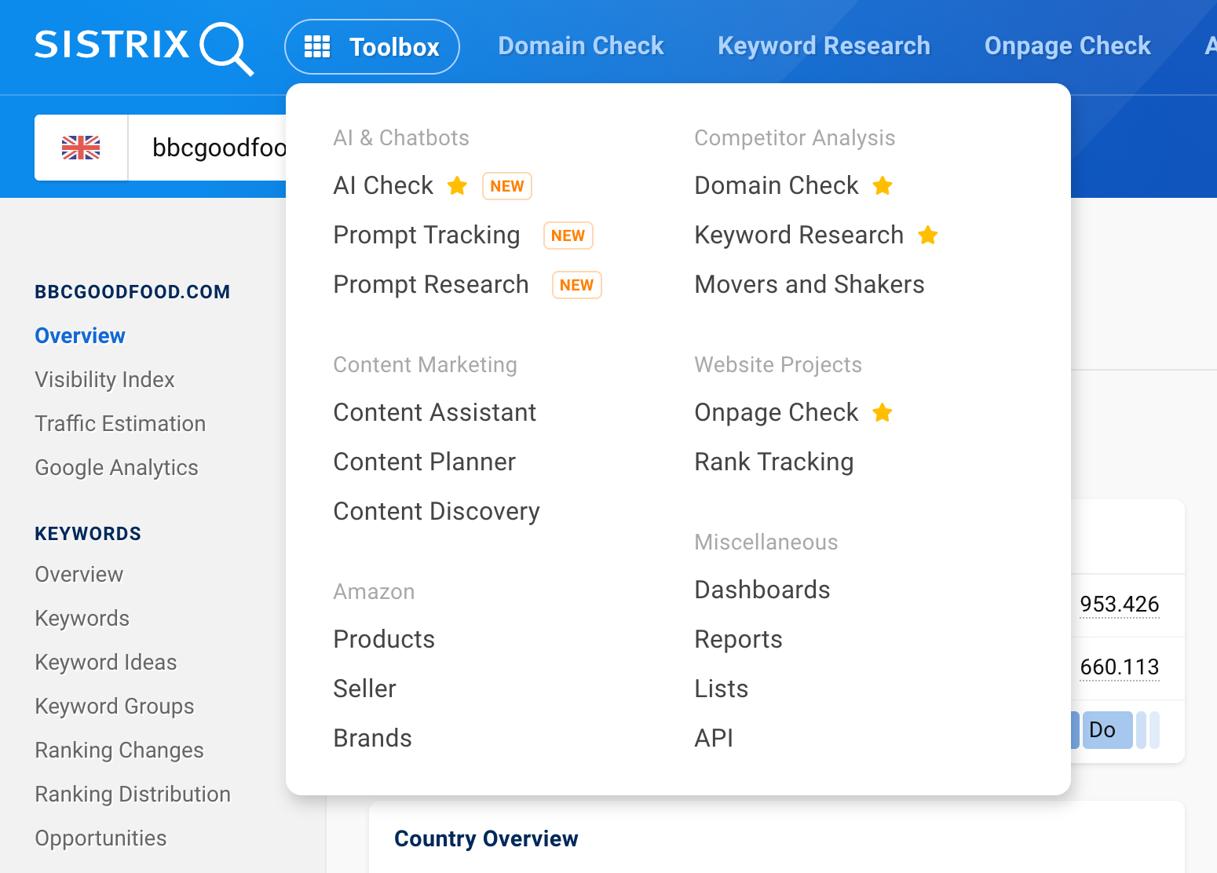The height and width of the screenshot is (873, 1217).
Task: Toggle star beside Domain Check in menu
Action: (x=883, y=186)
